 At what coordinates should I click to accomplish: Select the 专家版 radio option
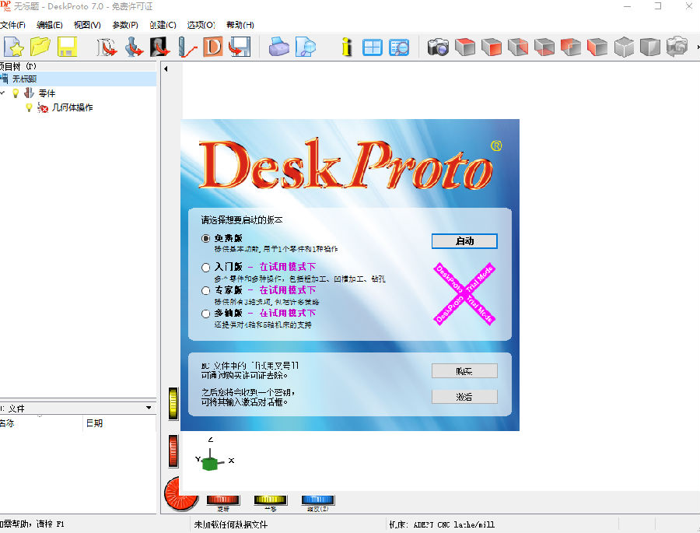pyautogui.click(x=205, y=291)
